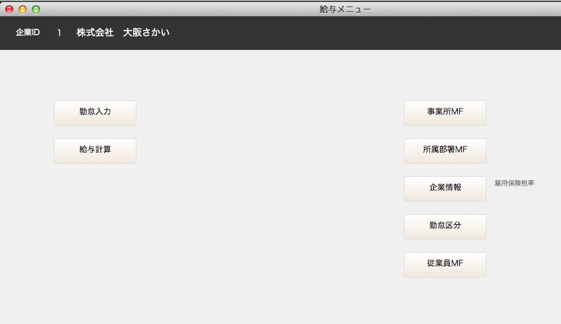Click the empty title bar area right of 給与メニュー
The width and height of the screenshot is (561, 324).
click(x=466, y=9)
